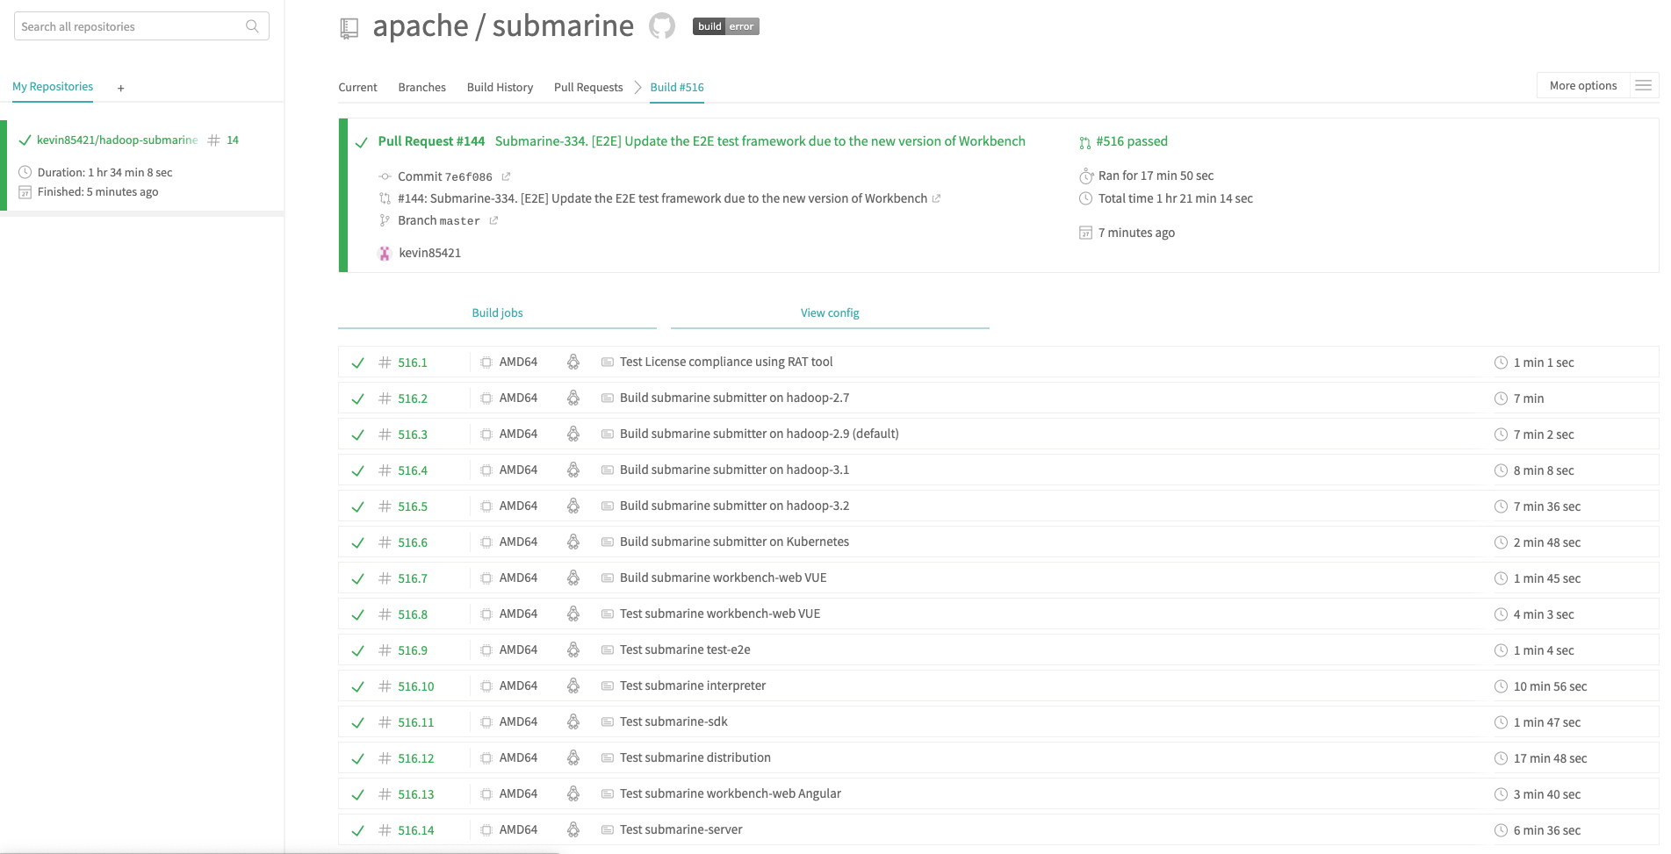Click "Test submarine-sdk" job text
1671x854 pixels.
tap(673, 721)
